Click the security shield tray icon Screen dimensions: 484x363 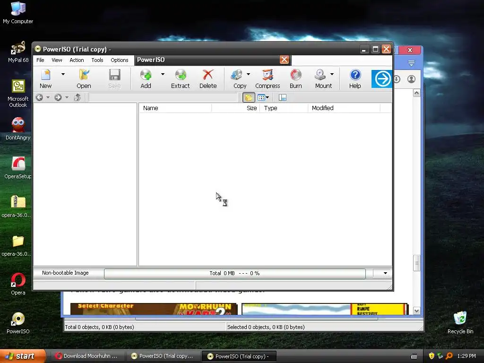tap(431, 356)
